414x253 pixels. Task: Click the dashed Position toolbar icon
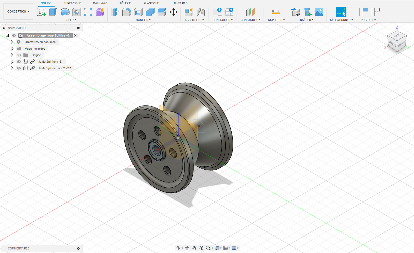coord(375,12)
